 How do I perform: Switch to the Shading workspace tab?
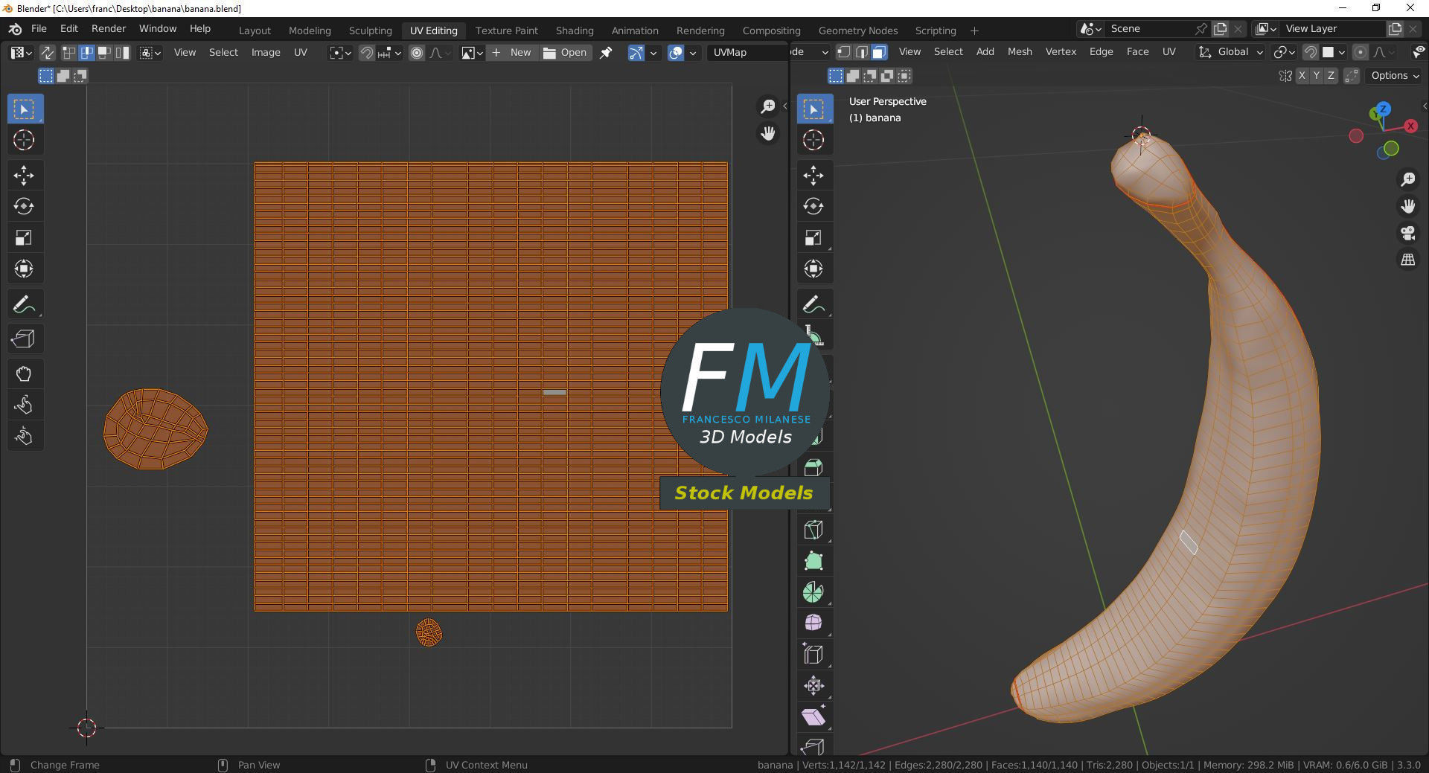[x=575, y=31]
